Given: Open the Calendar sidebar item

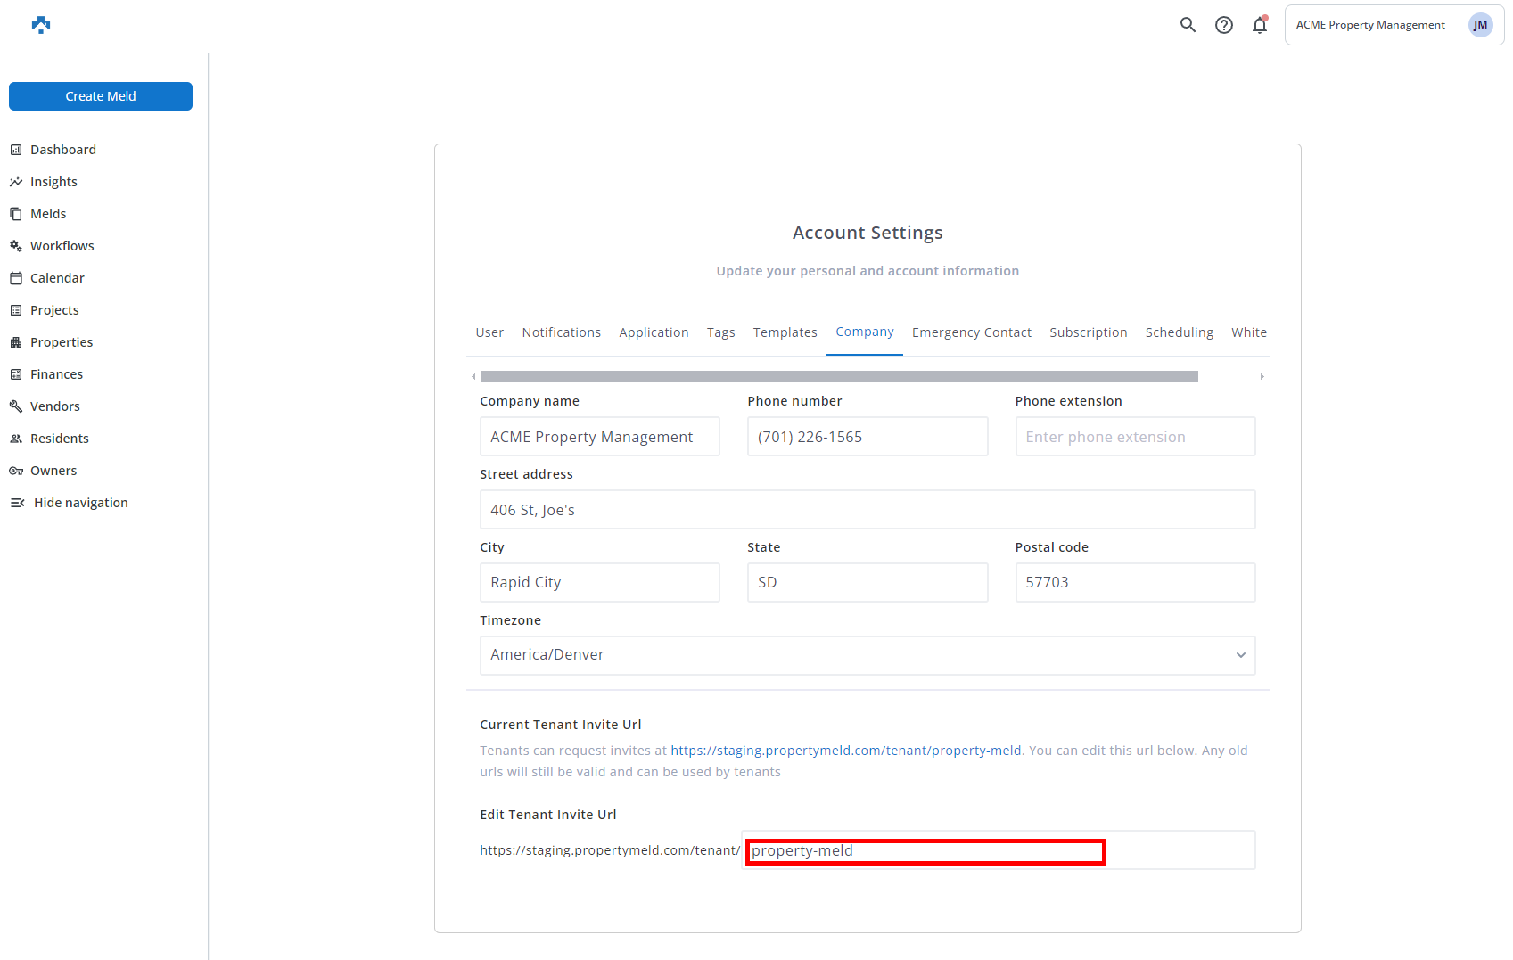Looking at the screenshot, I should (x=57, y=278).
